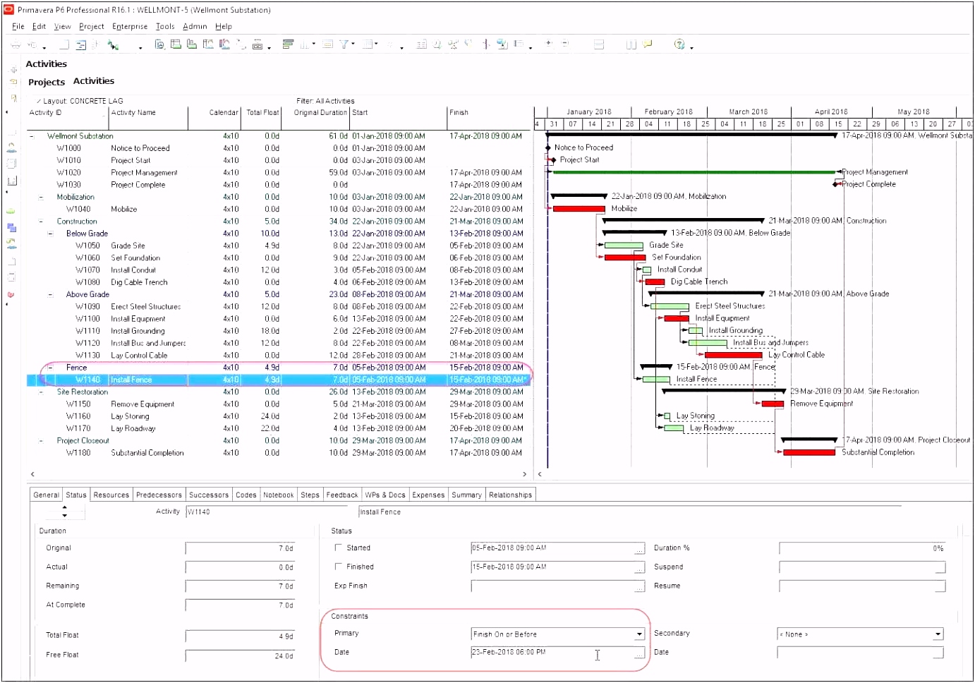
Task: Tick the Finished checkbox
Action: point(338,567)
